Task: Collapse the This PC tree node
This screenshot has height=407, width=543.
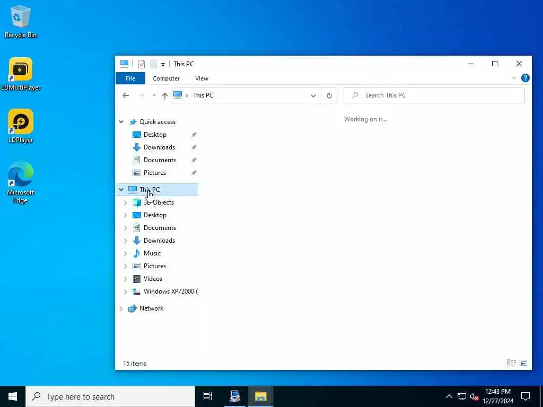Action: point(121,190)
